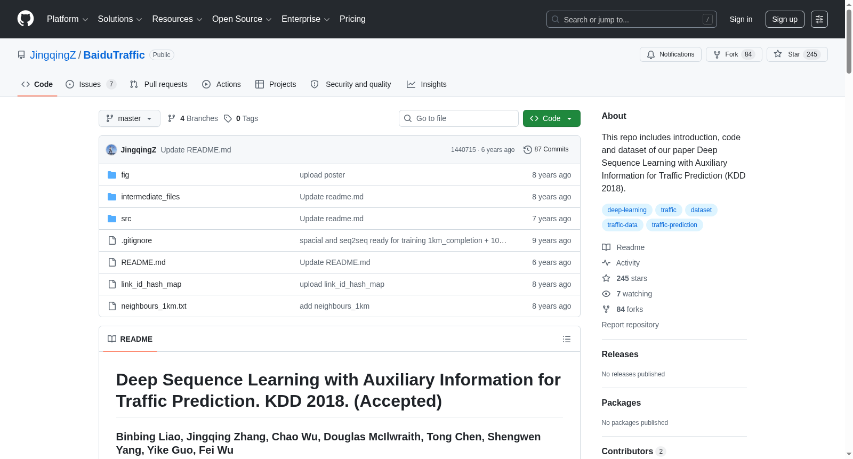Click the commit history clock icon

click(x=528, y=150)
